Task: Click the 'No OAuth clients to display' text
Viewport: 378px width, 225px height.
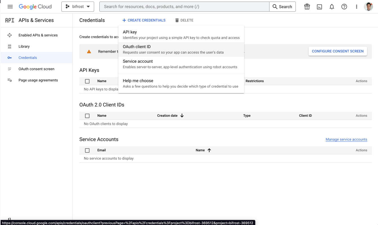Action: [x=106, y=124]
